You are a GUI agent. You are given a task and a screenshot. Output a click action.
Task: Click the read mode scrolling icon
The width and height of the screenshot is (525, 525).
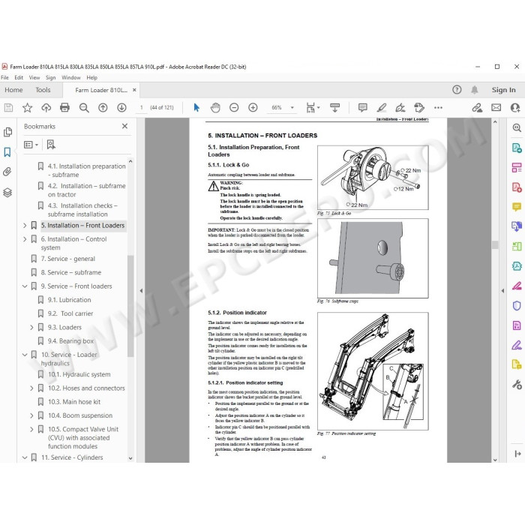click(334, 107)
